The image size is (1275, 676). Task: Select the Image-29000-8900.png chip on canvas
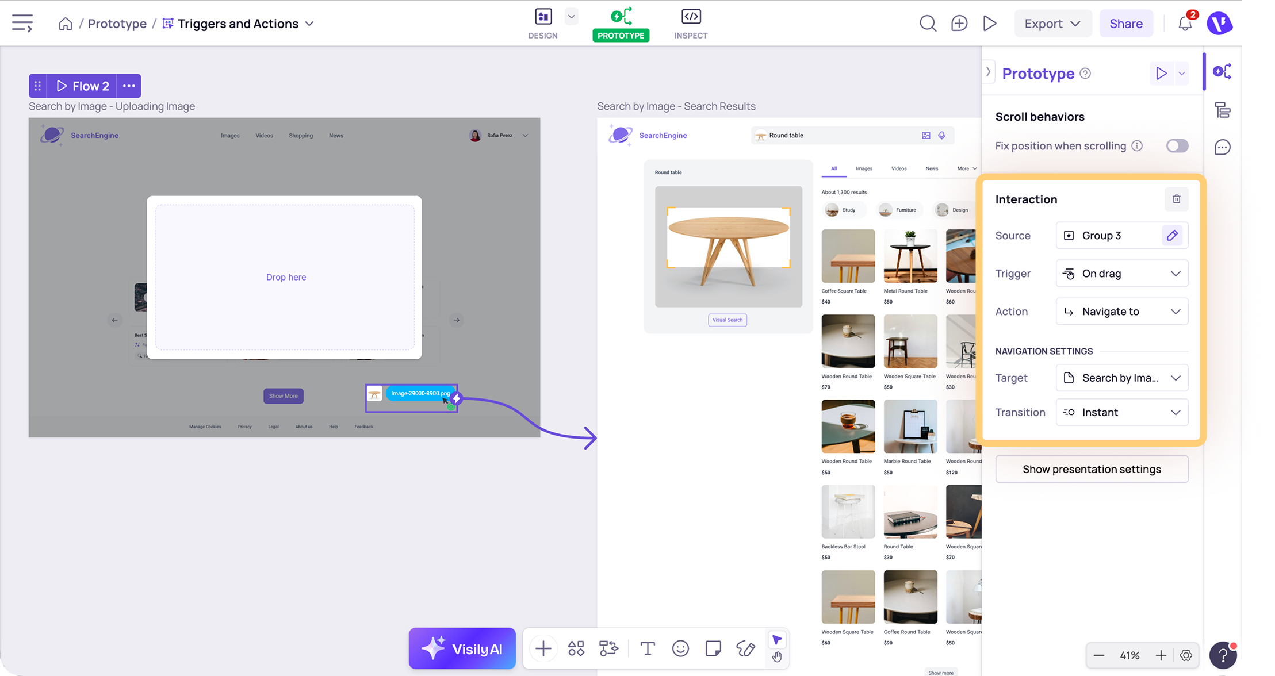point(420,394)
